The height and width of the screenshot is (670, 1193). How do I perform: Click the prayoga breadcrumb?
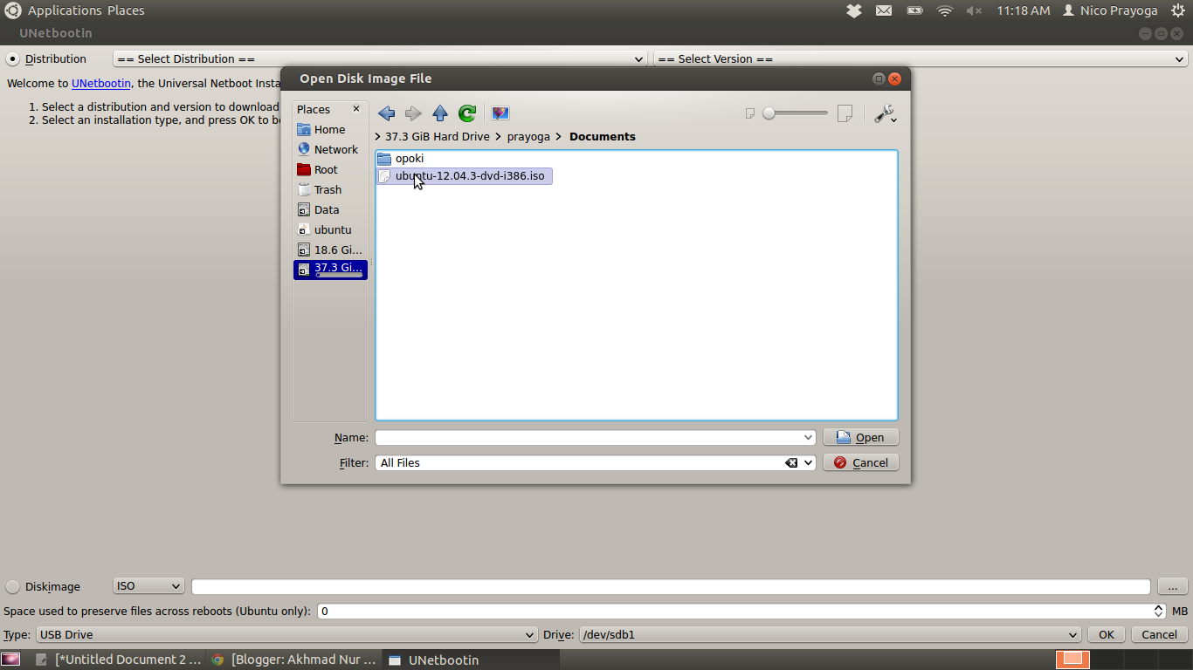[528, 137]
